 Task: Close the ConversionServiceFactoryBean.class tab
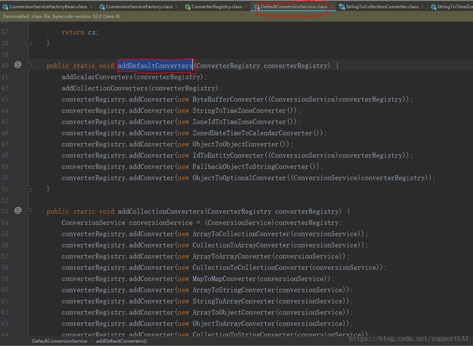pyautogui.click(x=91, y=7)
